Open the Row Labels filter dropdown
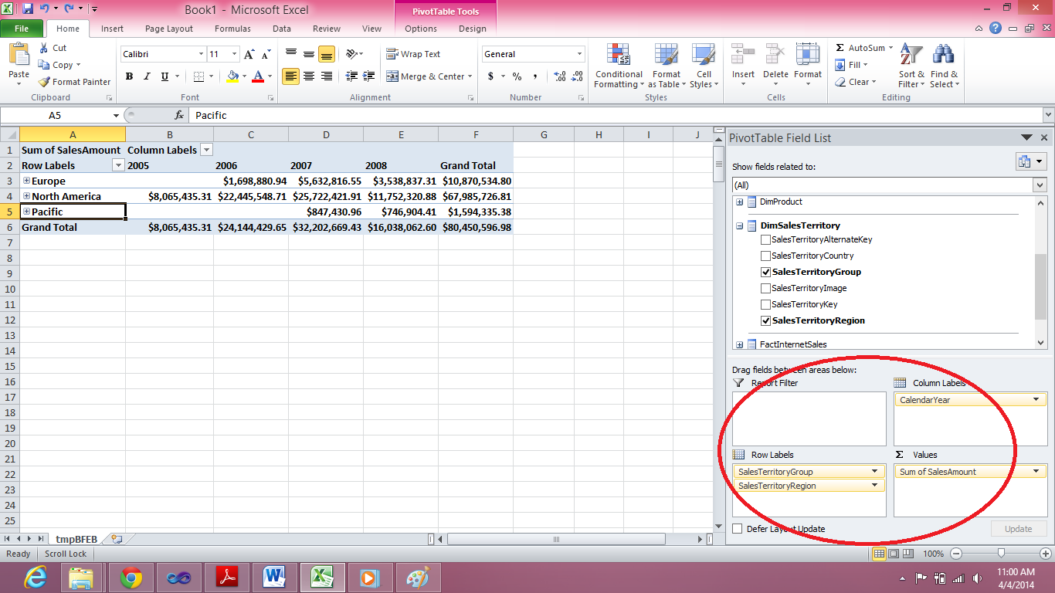This screenshot has height=593, width=1055. click(x=118, y=165)
